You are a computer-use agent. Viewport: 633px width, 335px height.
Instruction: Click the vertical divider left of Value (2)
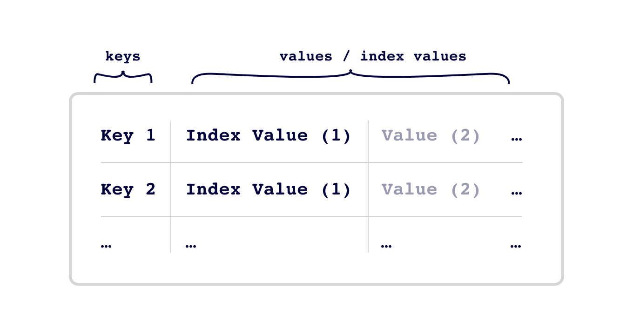tap(368, 187)
